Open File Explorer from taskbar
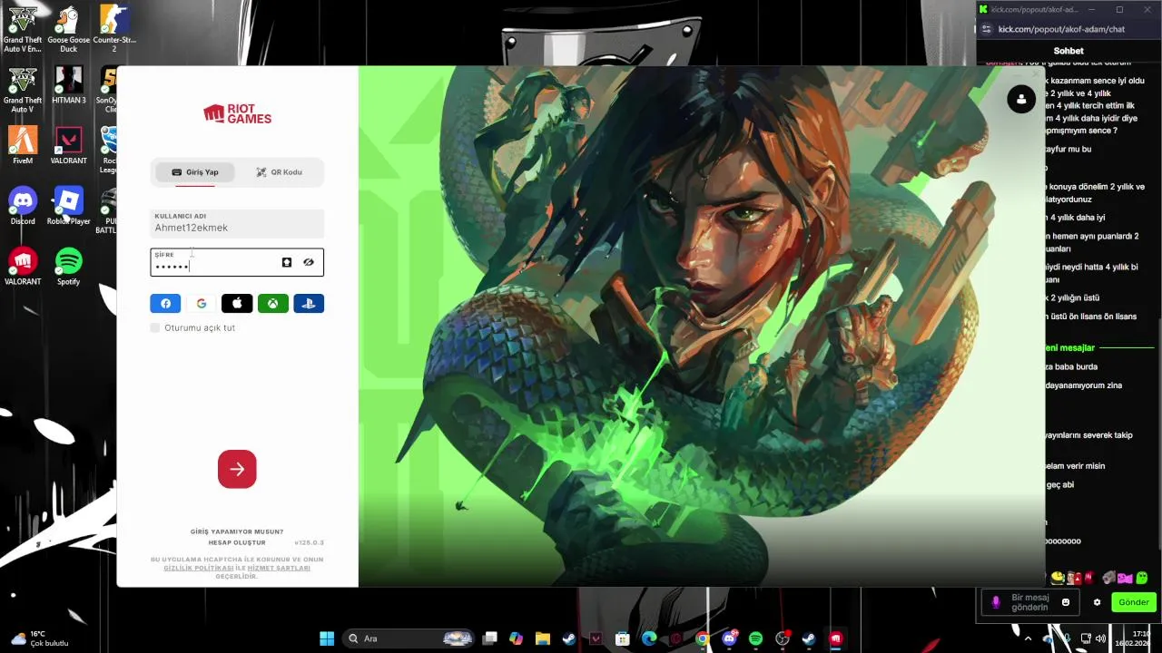 [x=542, y=638]
